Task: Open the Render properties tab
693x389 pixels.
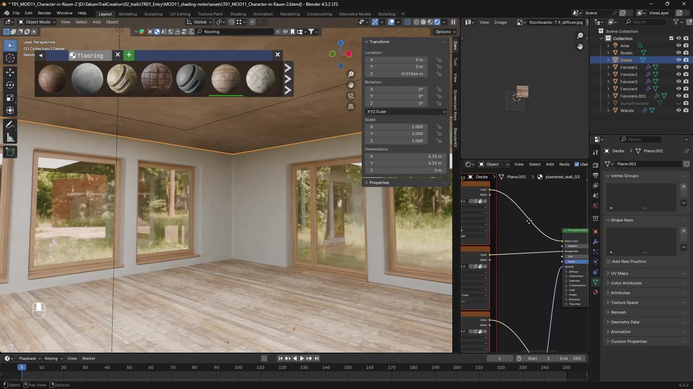Action: click(595, 165)
